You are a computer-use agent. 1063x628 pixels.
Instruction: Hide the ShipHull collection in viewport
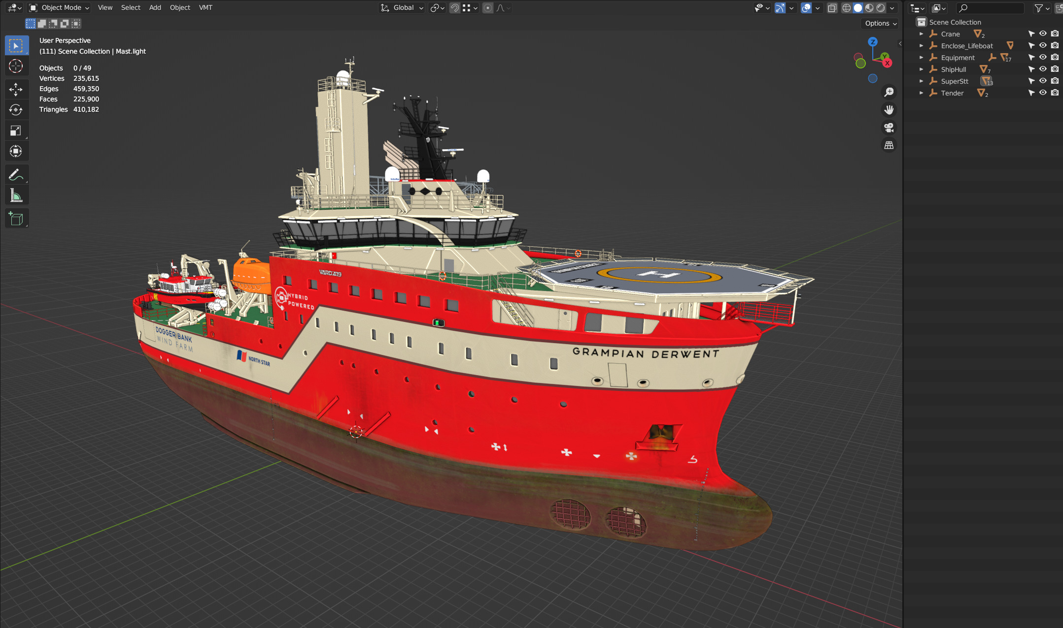click(1043, 69)
